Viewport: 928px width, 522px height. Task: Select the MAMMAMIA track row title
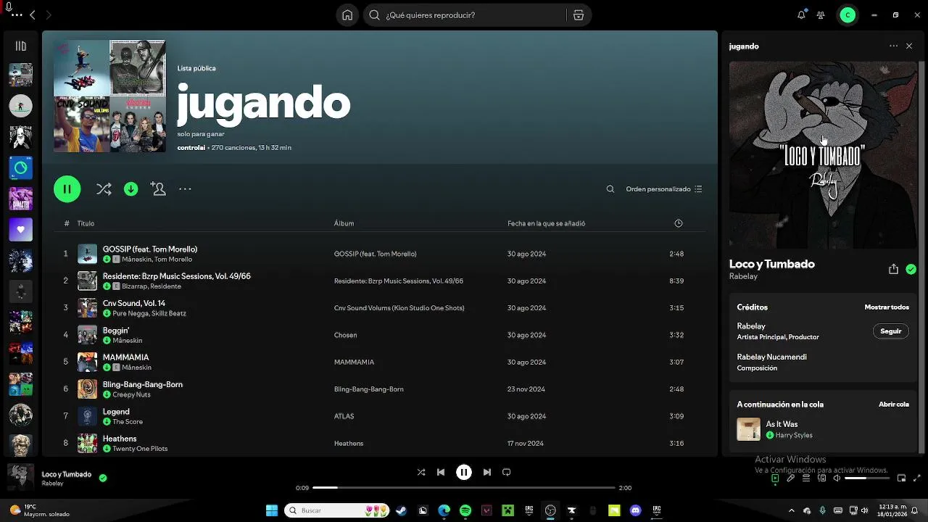coord(125,357)
